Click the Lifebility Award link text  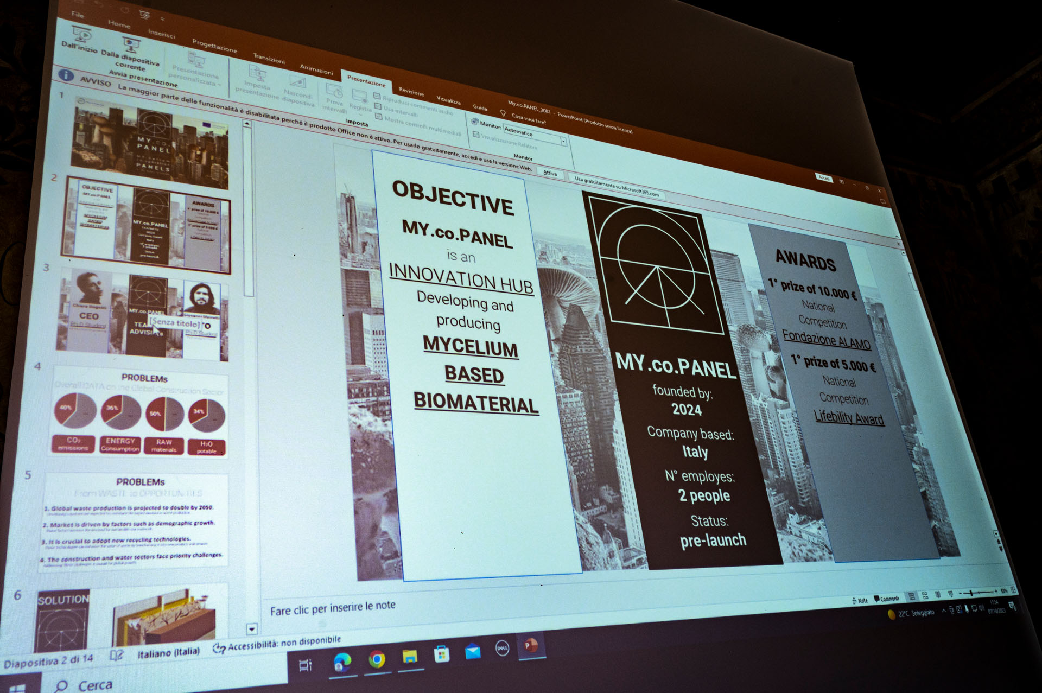pyautogui.click(x=849, y=417)
